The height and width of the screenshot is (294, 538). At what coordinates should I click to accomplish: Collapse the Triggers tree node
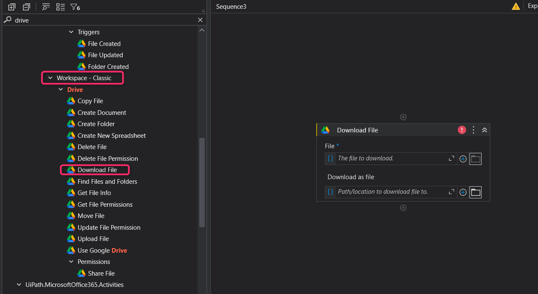pos(71,32)
